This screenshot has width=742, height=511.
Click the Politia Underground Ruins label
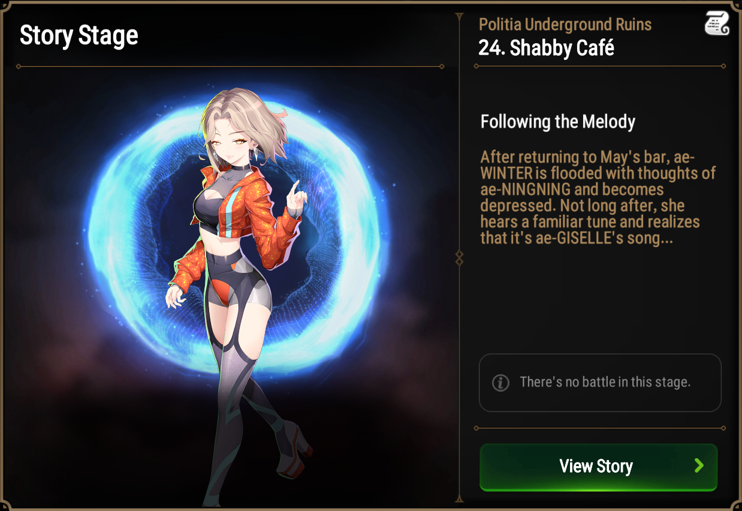(565, 25)
